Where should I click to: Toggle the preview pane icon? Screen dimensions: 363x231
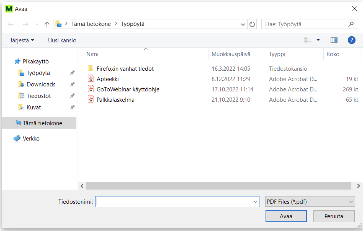(x=334, y=40)
